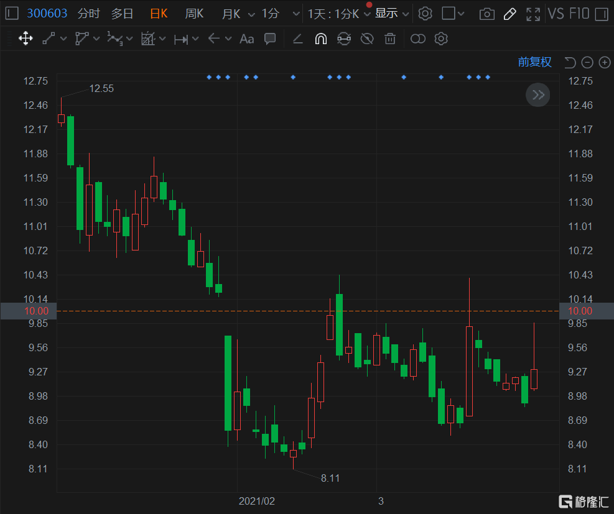
Task: Enter fullscreen mode with the expand icon
Action: 533,14
